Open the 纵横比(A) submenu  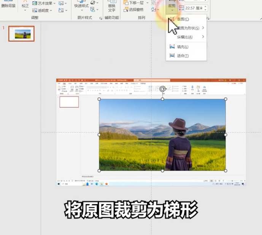pos(186,37)
